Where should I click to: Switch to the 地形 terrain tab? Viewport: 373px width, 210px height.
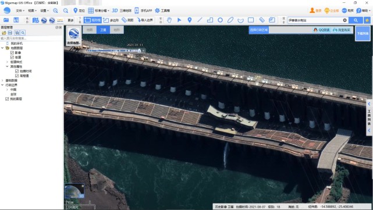(116, 30)
